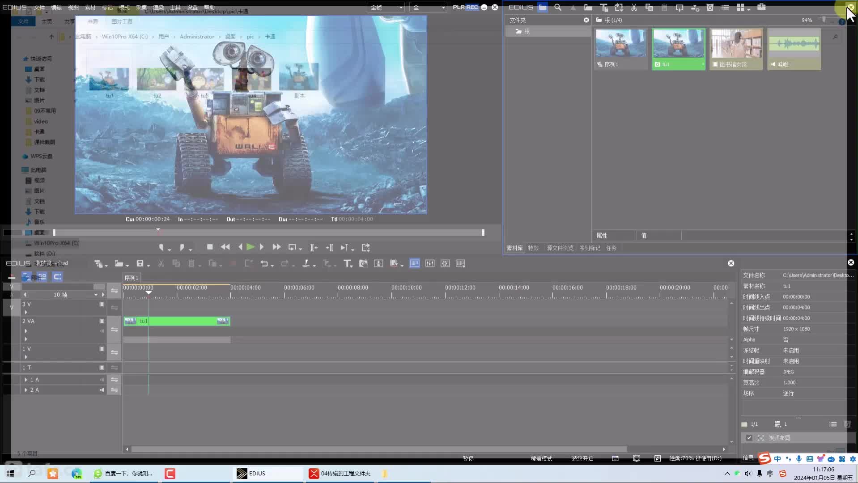Open timeline scale 10 frames dropdown
The height and width of the screenshot is (483, 858).
pyautogui.click(x=96, y=295)
